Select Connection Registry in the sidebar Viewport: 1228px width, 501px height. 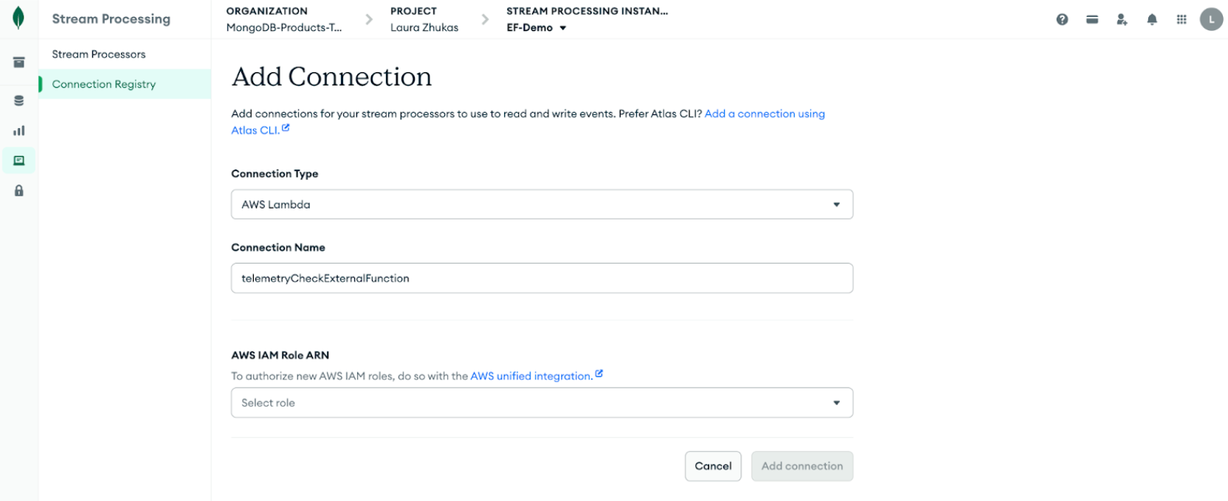(x=104, y=84)
